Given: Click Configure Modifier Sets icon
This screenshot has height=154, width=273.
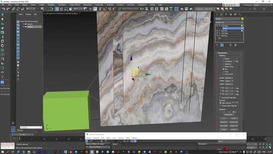Looking at the screenshot, I should pos(235,45).
